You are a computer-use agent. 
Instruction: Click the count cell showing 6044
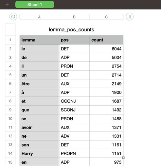click(106, 49)
